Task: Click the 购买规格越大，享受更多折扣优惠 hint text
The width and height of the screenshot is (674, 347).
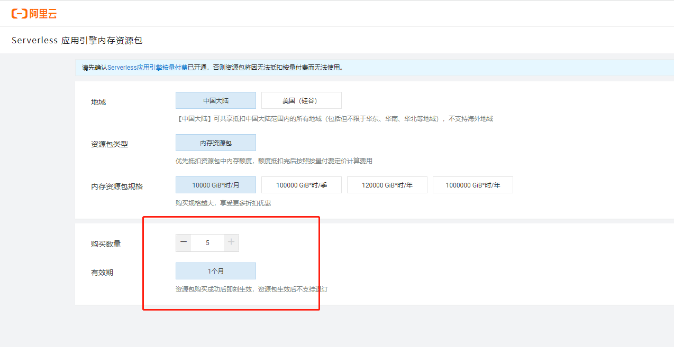Action: click(223, 203)
